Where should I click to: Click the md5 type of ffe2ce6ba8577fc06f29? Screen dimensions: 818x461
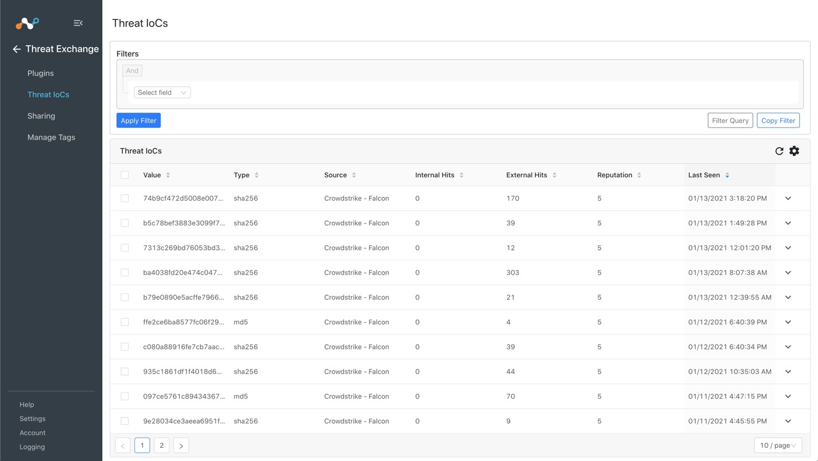point(241,322)
